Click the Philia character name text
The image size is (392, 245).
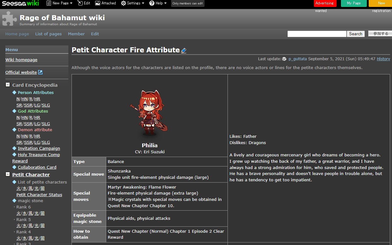click(150, 145)
